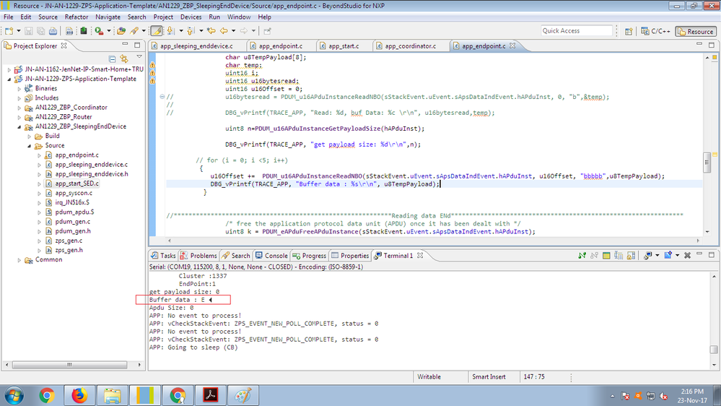Viewport: 721px width, 406px height.
Task: Expand the Common folder node
Action: (19, 260)
